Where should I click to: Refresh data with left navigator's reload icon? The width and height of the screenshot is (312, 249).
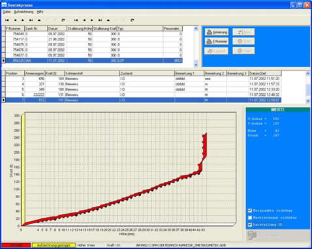click(63, 20)
